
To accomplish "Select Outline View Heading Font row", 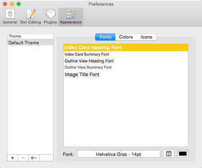I will [x=126, y=61].
